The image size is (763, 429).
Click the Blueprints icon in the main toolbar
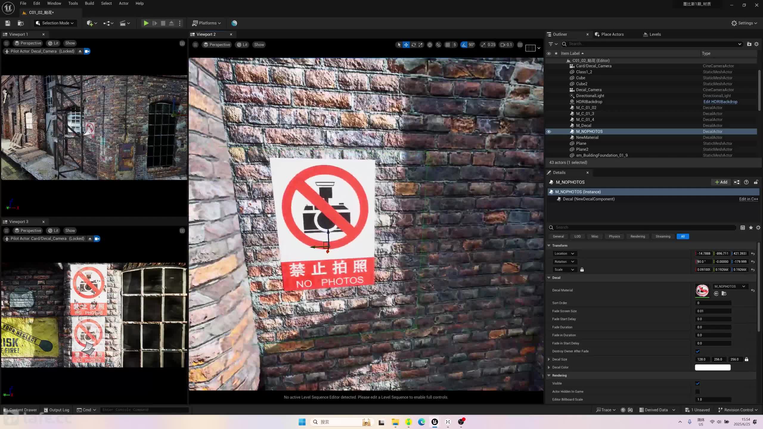(108, 23)
